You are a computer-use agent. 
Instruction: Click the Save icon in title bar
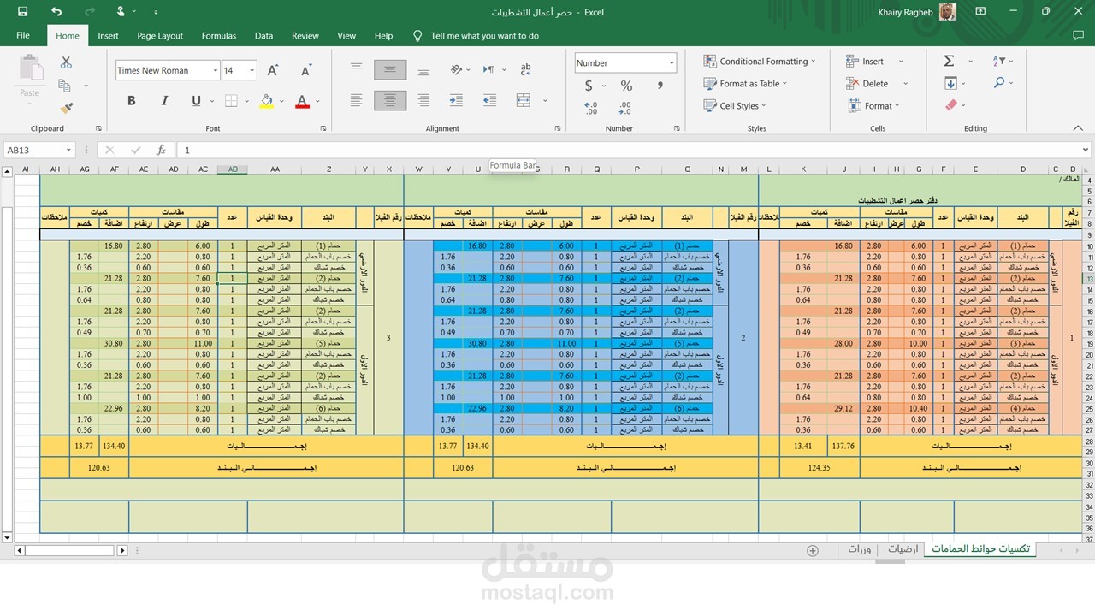click(x=22, y=12)
